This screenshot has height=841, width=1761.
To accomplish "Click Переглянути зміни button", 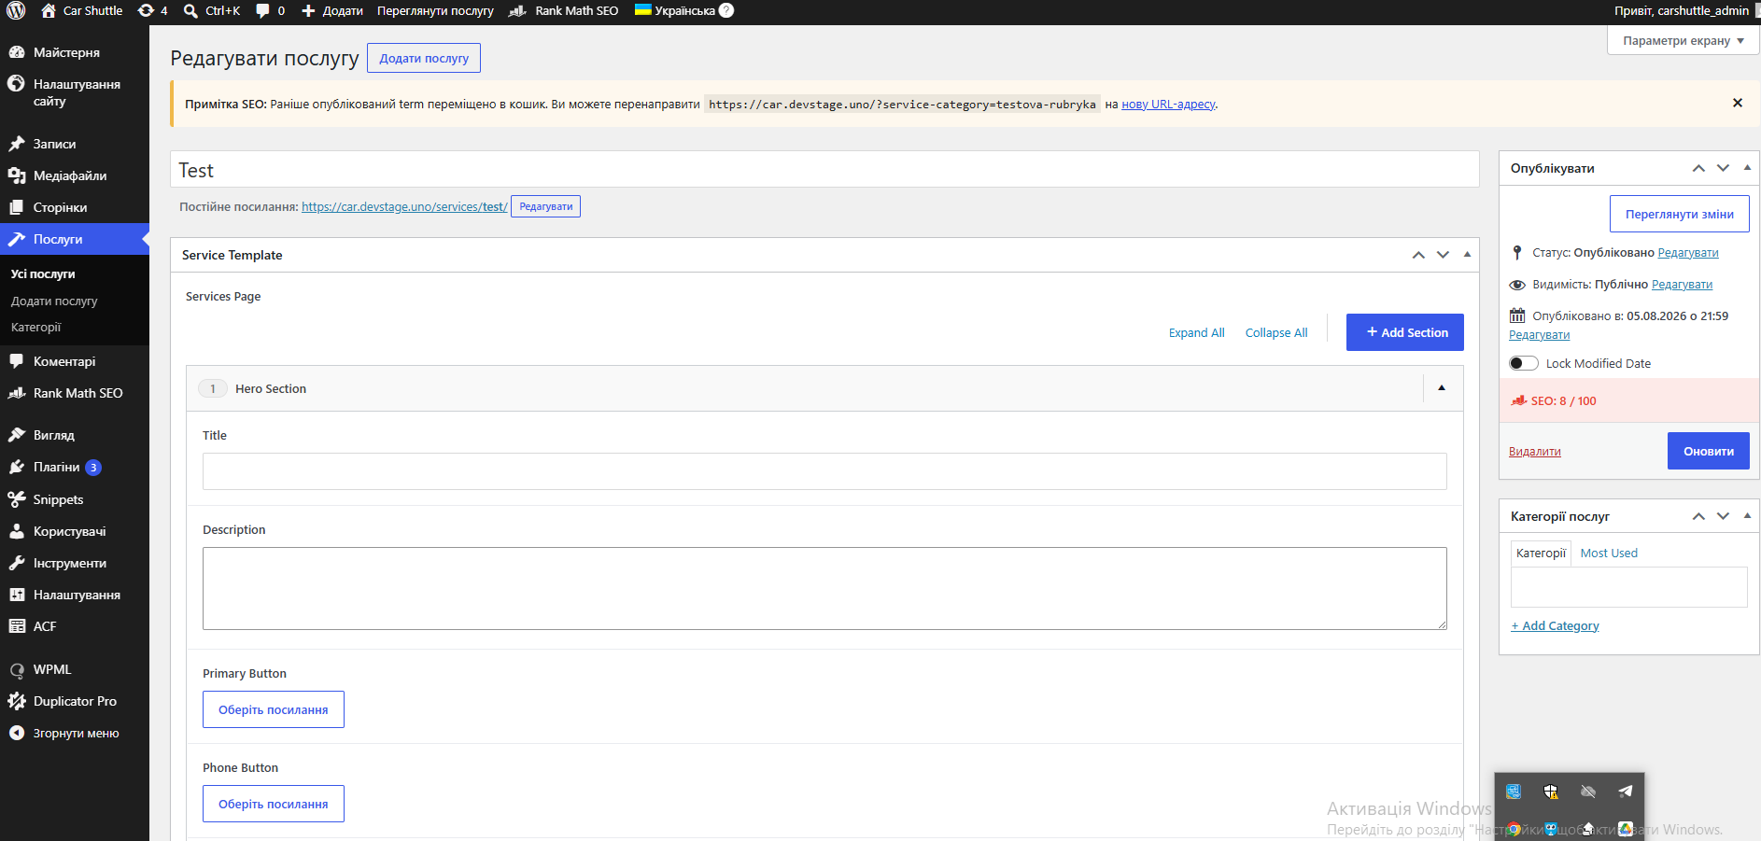I will (x=1679, y=214).
